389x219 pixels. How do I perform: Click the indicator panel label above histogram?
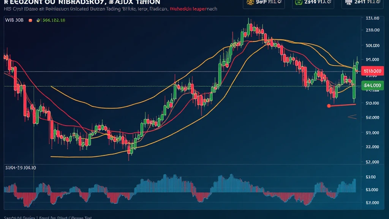point(20,167)
